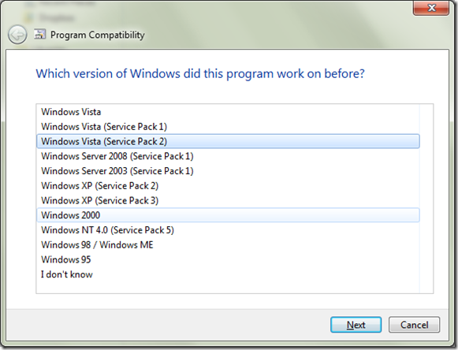This screenshot has height=350, width=458.
Task: Click the Program Compatibility wizard icon
Action: coord(39,34)
